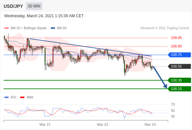
Task: Click the Mar 24 date axis label
Action: point(150,124)
